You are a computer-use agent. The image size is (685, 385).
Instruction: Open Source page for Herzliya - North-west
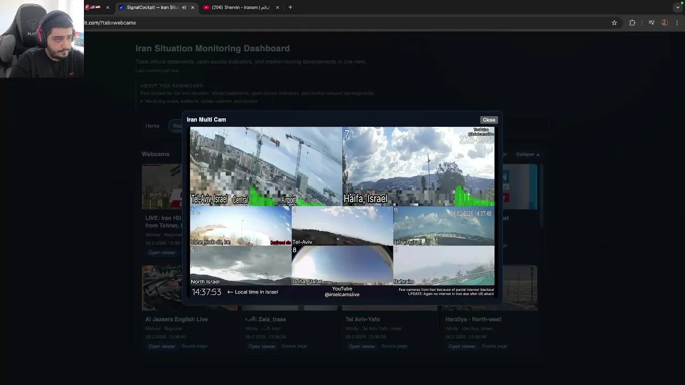coord(494,346)
